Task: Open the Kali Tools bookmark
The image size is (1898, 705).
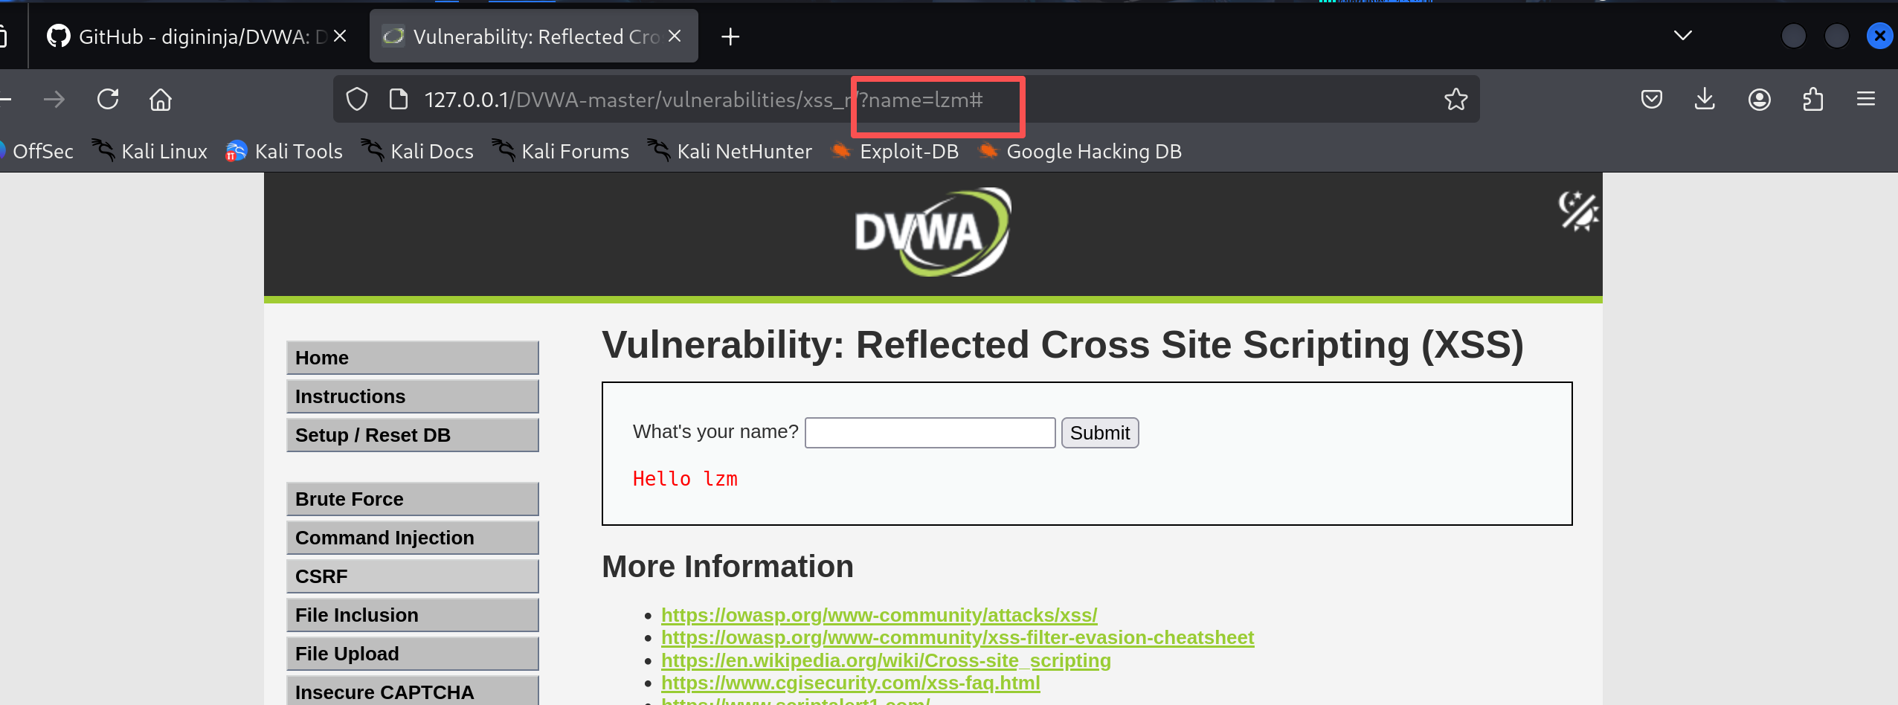Action: [x=284, y=151]
